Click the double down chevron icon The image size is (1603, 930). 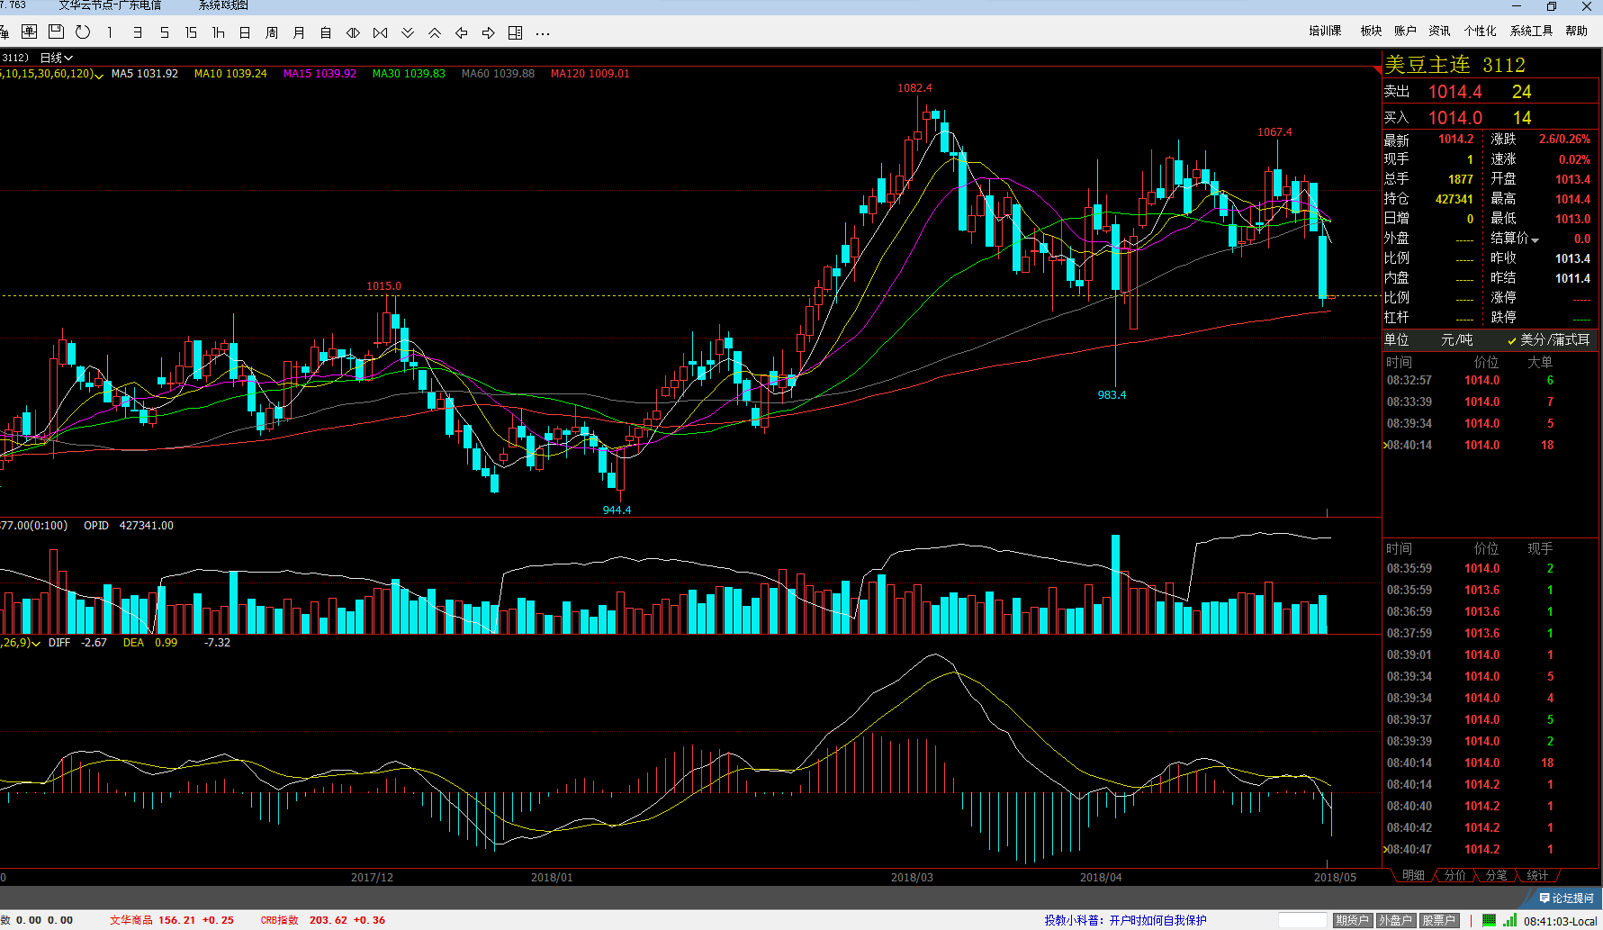click(x=408, y=33)
